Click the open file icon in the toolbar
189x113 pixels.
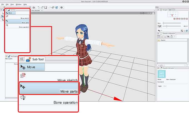click(x=42, y=8)
